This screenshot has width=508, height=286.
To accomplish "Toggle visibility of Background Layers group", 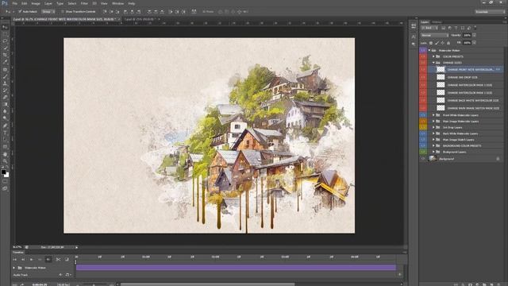I will [x=423, y=152].
